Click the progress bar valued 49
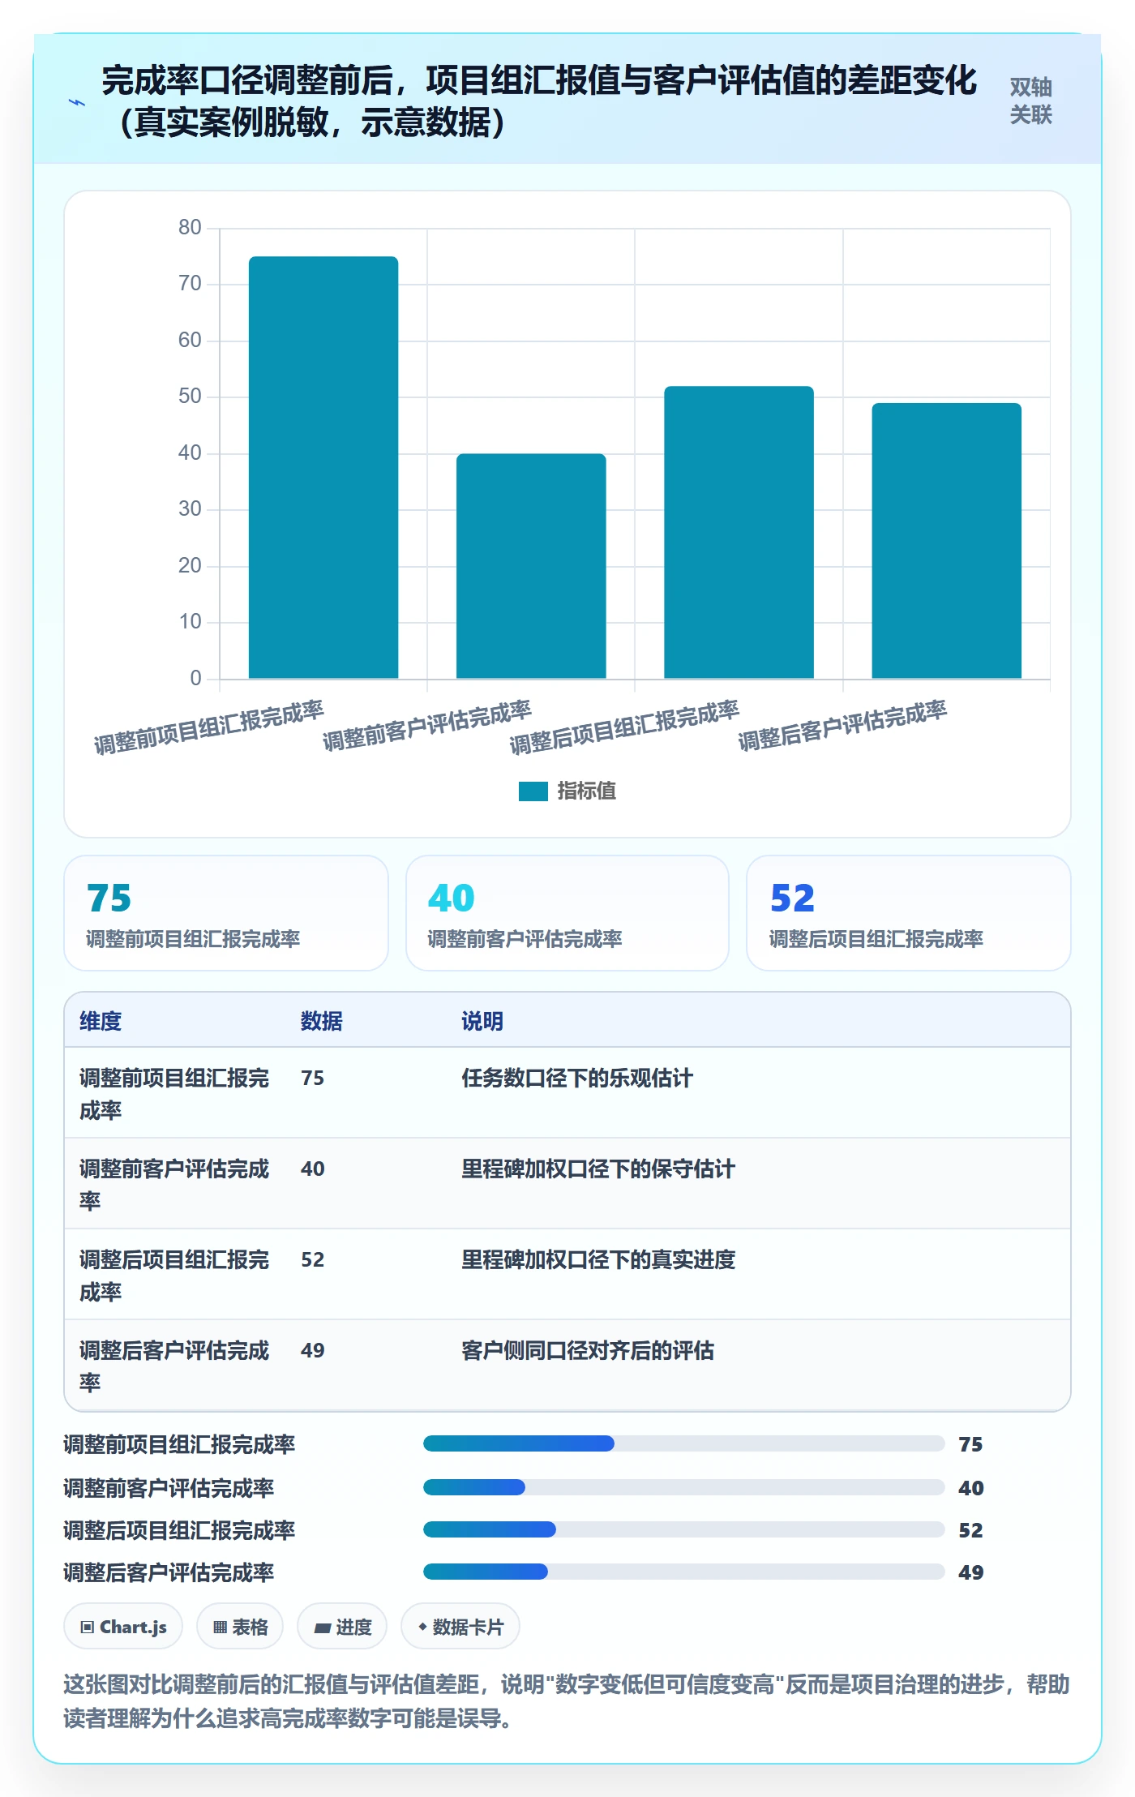The width and height of the screenshot is (1135, 1797). coord(684,1572)
